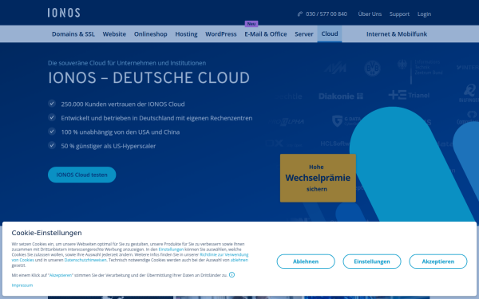Click the IONOS Cloud testen button
Viewport: 479px width, 299px height.
tap(82, 175)
